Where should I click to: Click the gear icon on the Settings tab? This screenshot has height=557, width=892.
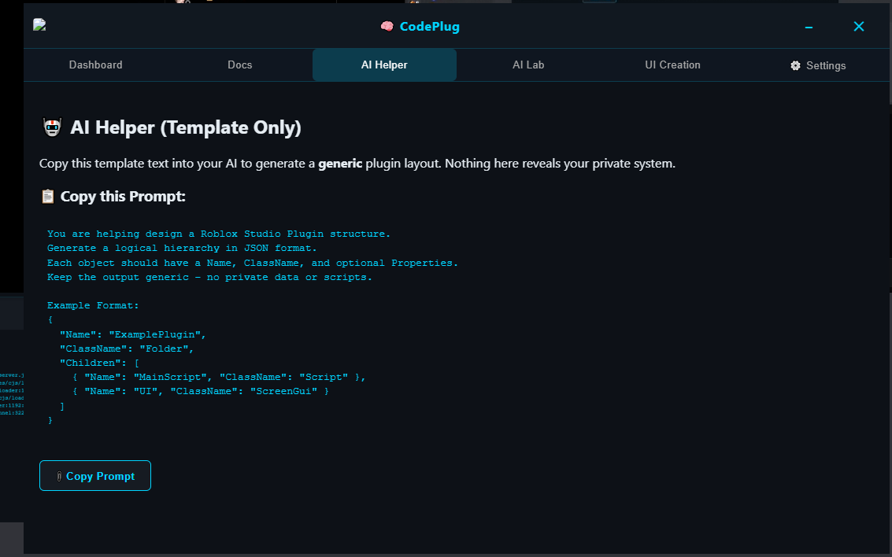(x=795, y=65)
